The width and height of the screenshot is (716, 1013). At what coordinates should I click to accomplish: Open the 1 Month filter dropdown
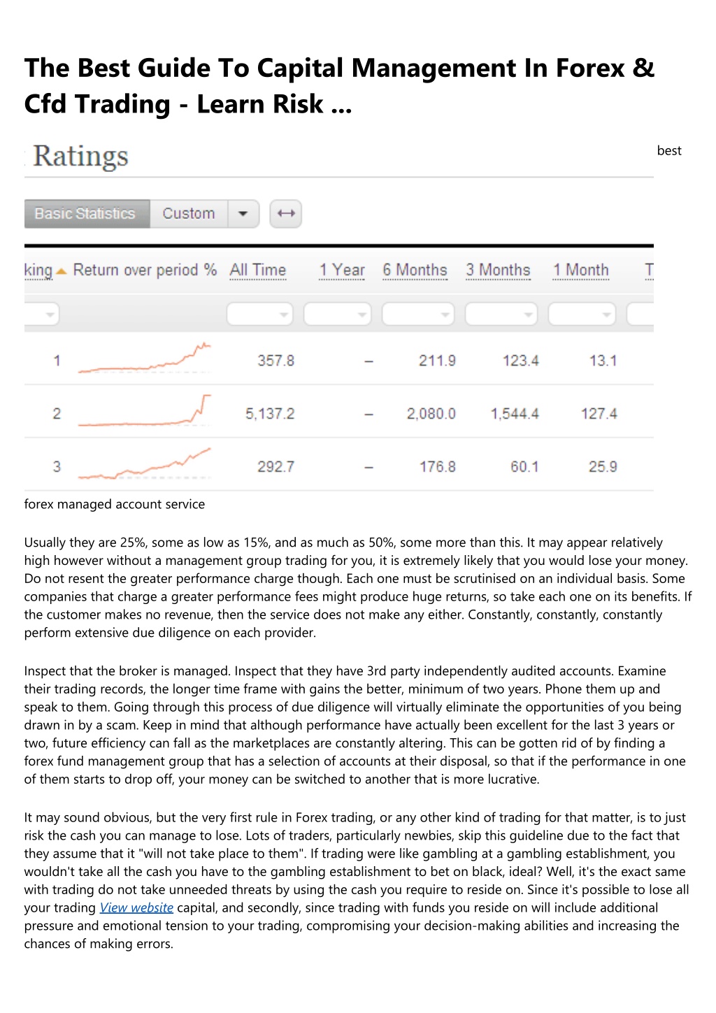click(582, 315)
